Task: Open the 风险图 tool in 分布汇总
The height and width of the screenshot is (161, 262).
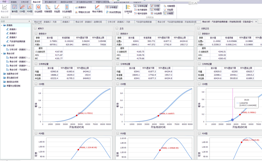Action: [x=57, y=9]
